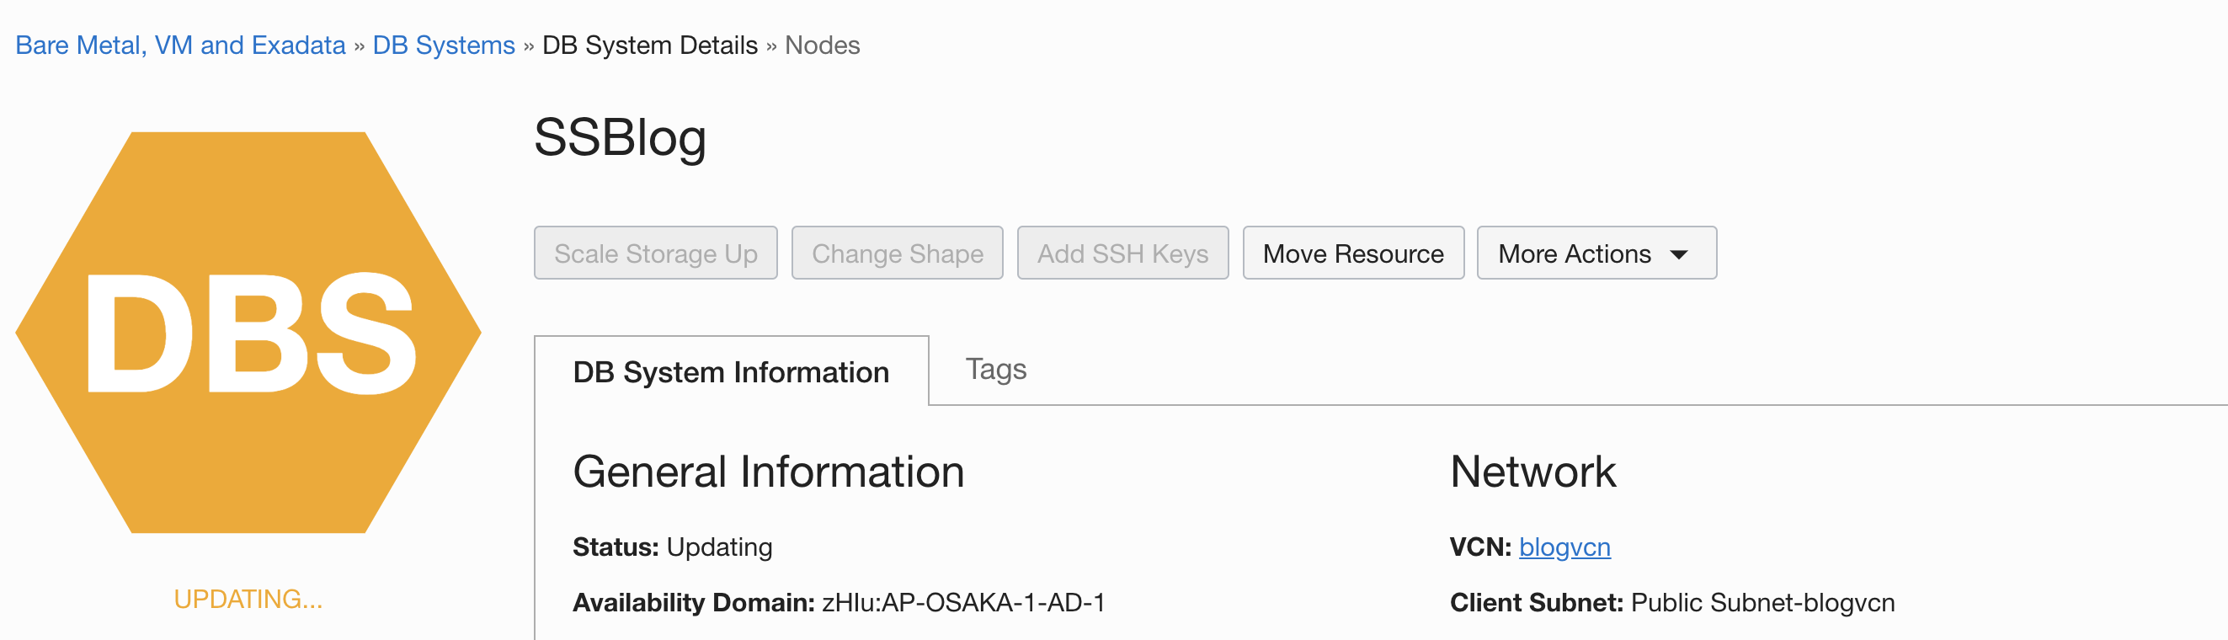The width and height of the screenshot is (2228, 640).
Task: Click the Change Shape button
Action: [x=897, y=253]
